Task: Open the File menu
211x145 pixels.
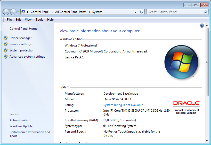Action: pos(9,20)
